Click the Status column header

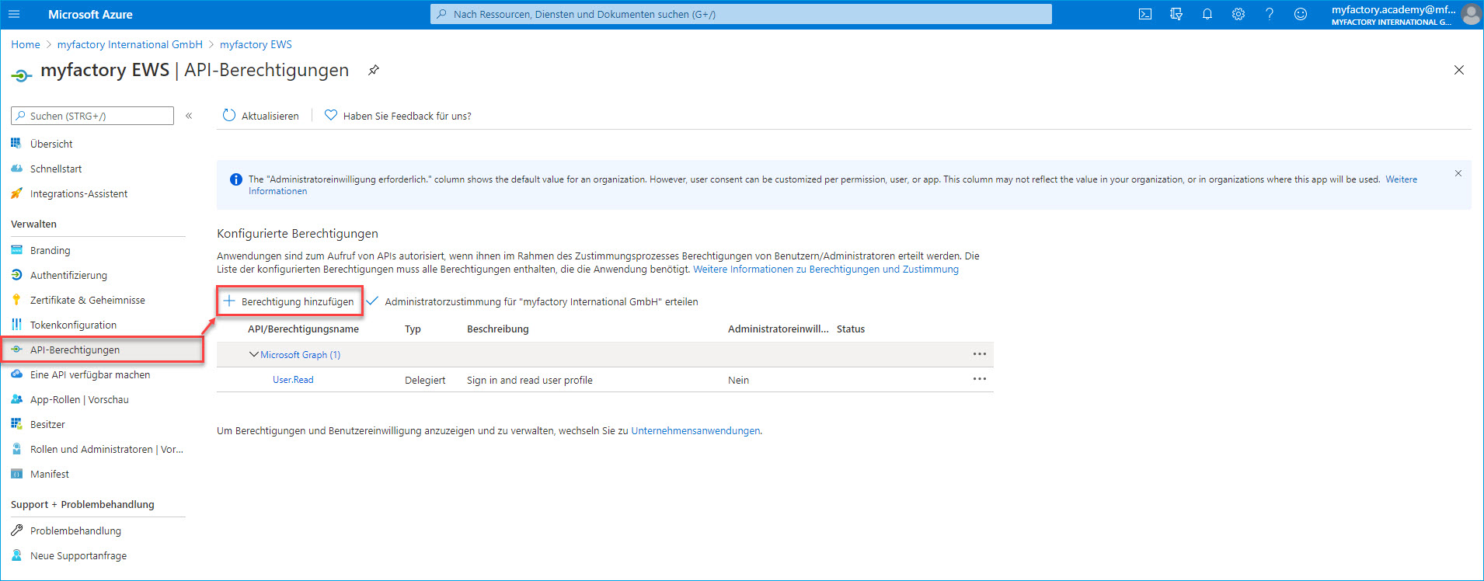click(851, 329)
